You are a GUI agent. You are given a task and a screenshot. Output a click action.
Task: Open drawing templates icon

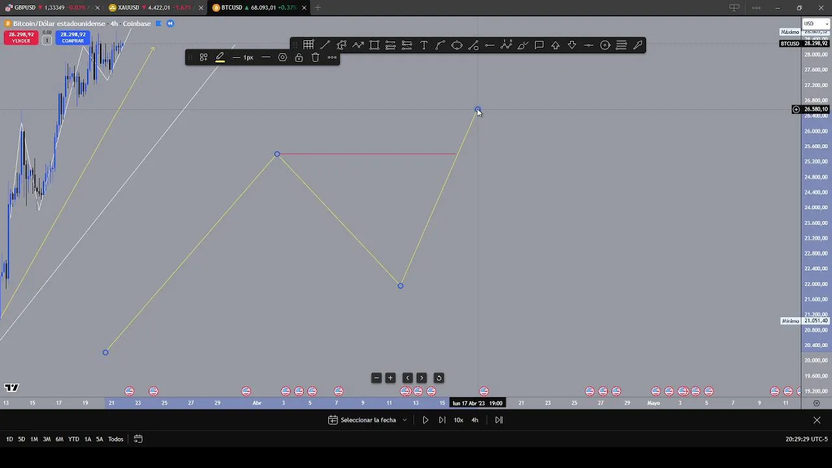(x=203, y=57)
